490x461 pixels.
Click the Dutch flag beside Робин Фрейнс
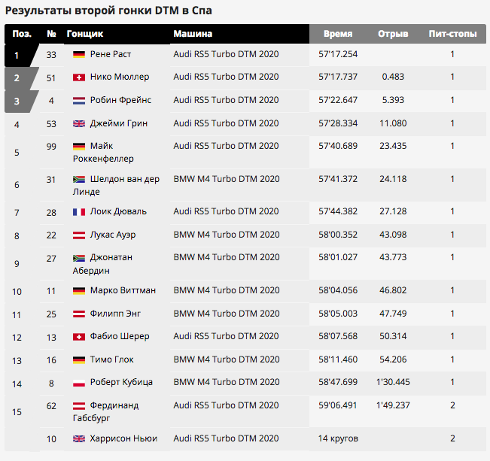[79, 101]
